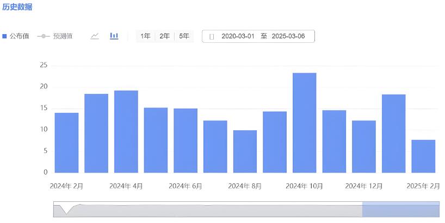Screen dimensions: 445x223
Task: Open the end date 2025-03-06 picker
Action: click(x=289, y=36)
